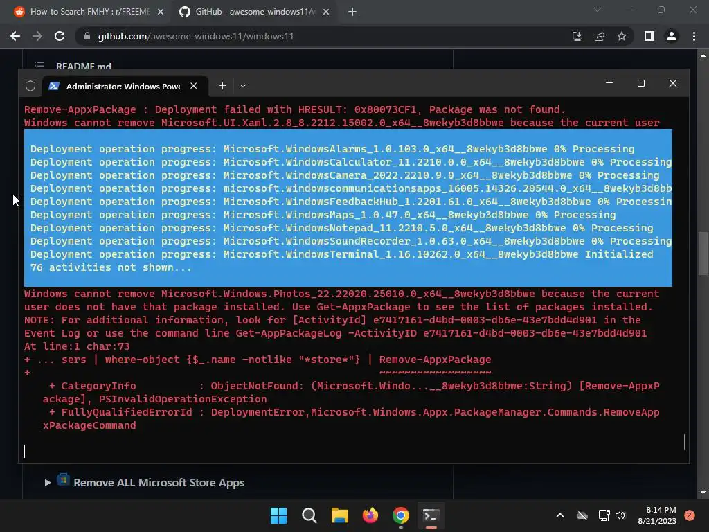Open the notification badge showing 2
Screen dimensions: 709x532
pos(690,515)
